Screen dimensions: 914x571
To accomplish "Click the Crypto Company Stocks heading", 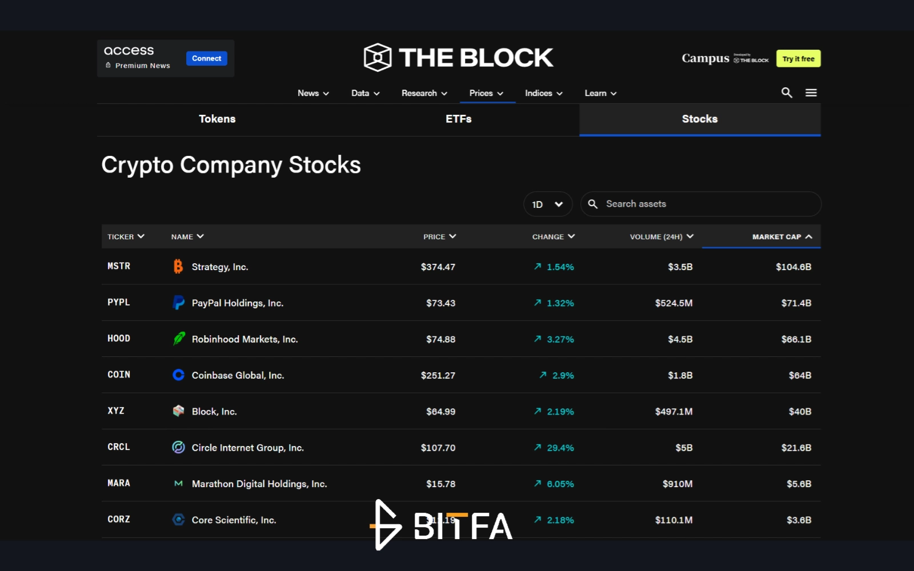I will [x=231, y=165].
